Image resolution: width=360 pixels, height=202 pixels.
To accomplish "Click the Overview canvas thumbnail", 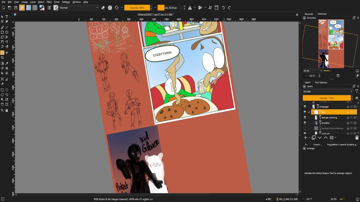I will (x=331, y=44).
